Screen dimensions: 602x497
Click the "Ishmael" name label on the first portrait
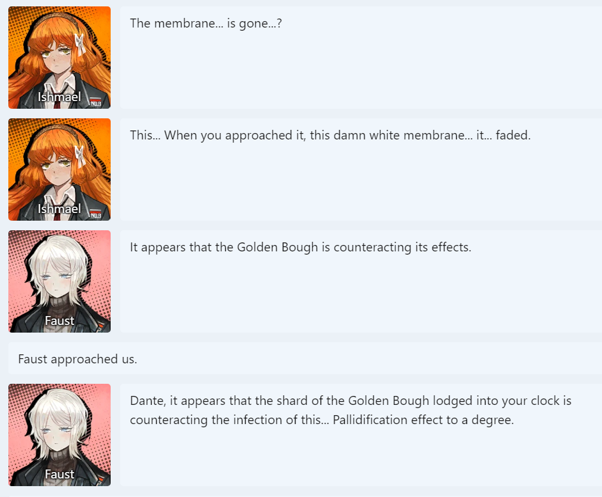(x=59, y=97)
